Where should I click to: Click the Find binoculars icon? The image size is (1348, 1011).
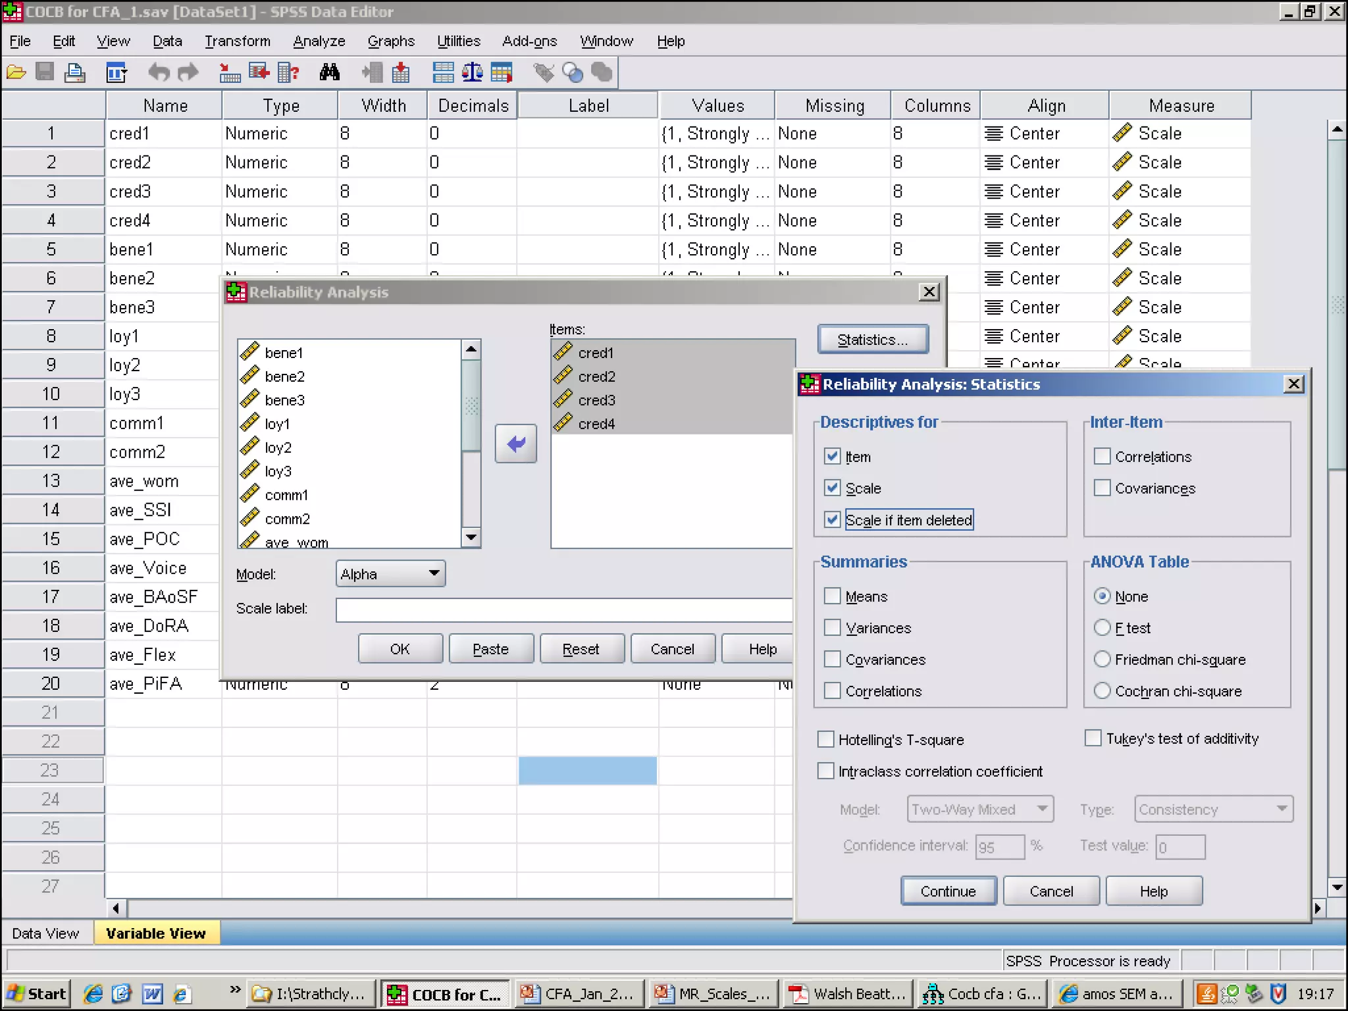pos(329,72)
